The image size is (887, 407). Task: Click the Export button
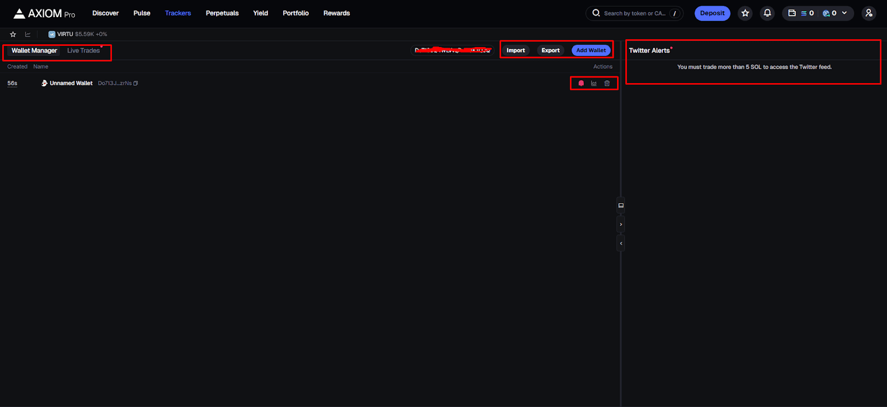tap(550, 50)
